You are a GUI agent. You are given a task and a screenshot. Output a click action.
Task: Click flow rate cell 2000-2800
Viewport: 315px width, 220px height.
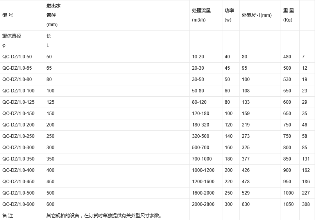203,204
